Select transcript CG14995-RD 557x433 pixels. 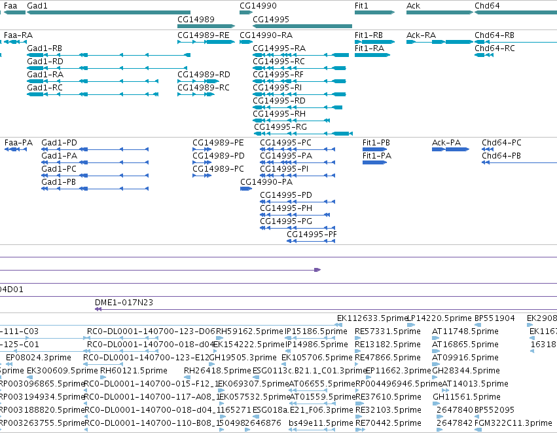298,107
